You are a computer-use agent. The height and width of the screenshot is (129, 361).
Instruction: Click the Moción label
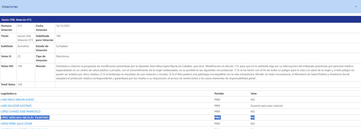tap(41, 66)
